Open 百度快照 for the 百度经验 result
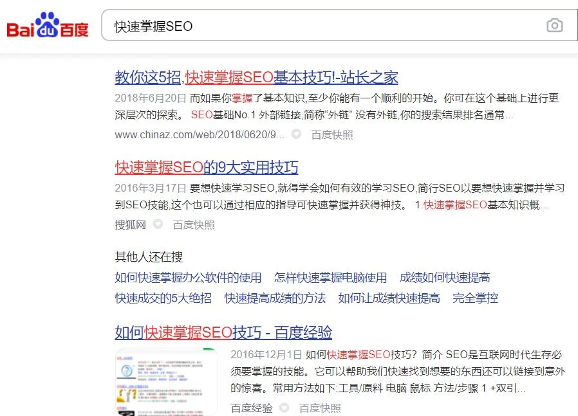This screenshot has height=416, width=578. (320, 408)
